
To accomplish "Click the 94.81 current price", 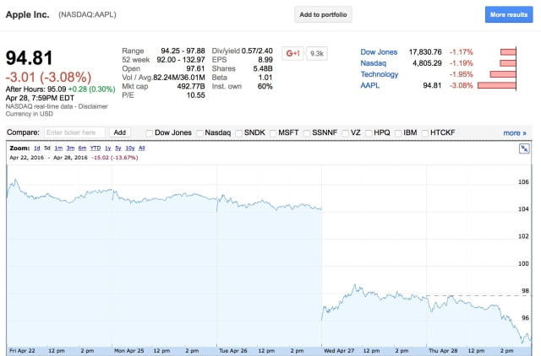I will pos(30,58).
